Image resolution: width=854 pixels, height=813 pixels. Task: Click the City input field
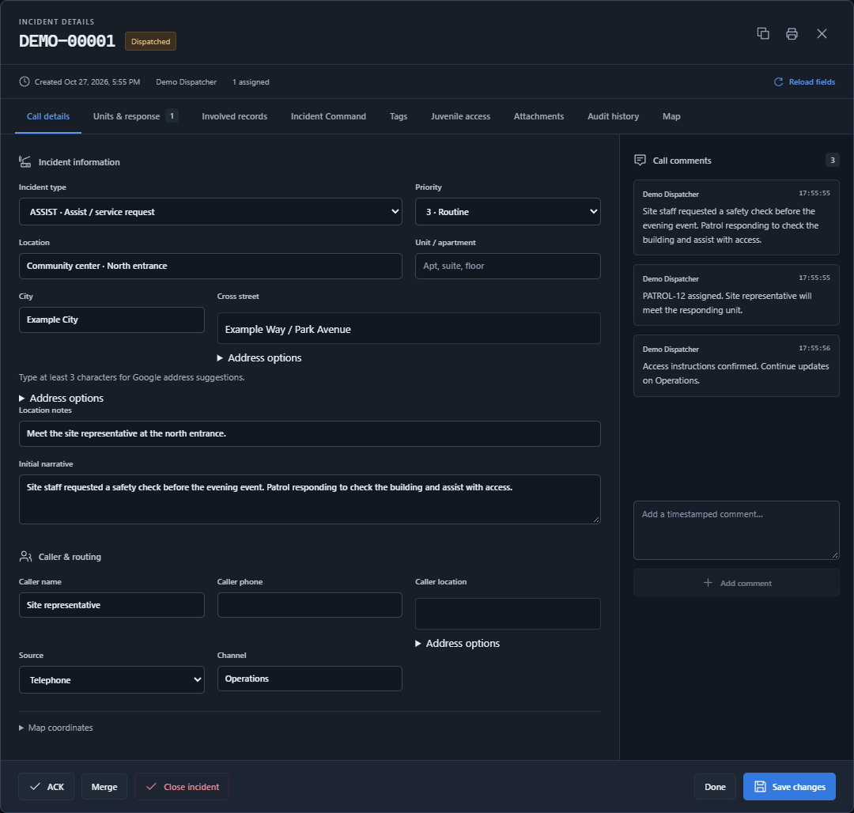[111, 320]
